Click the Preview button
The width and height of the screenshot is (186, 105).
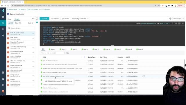tap(55, 19)
